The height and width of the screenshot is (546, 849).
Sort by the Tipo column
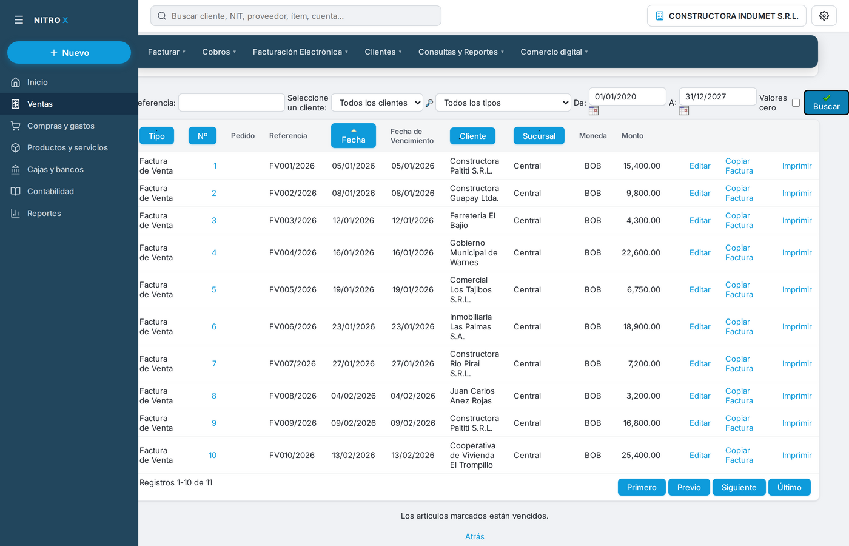156,136
